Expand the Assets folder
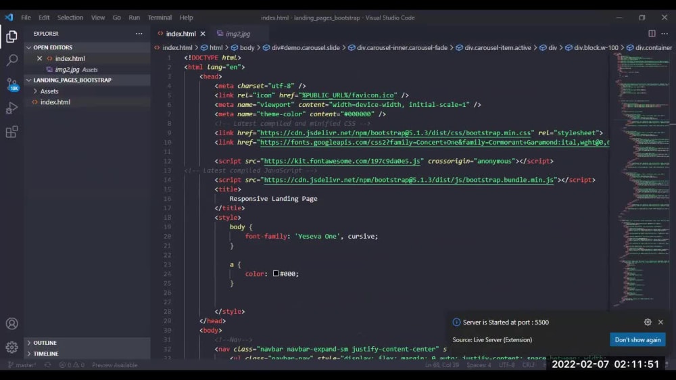 point(87,91)
